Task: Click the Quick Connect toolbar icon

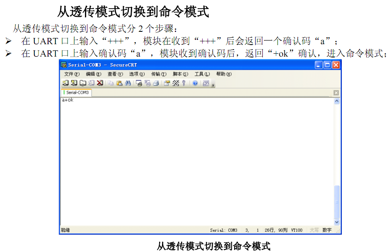Action: (74, 83)
